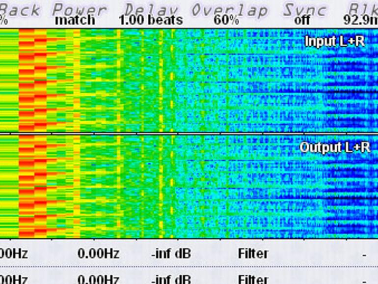This screenshot has width=378, height=284.
Task: Click the "Overlap" parameter label
Action: pyautogui.click(x=230, y=10)
